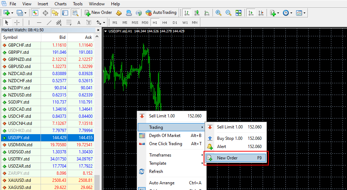Select the Fibonacci Retracement tool
Image resolution: width=347 pixels, height=190 pixels.
point(69,22)
